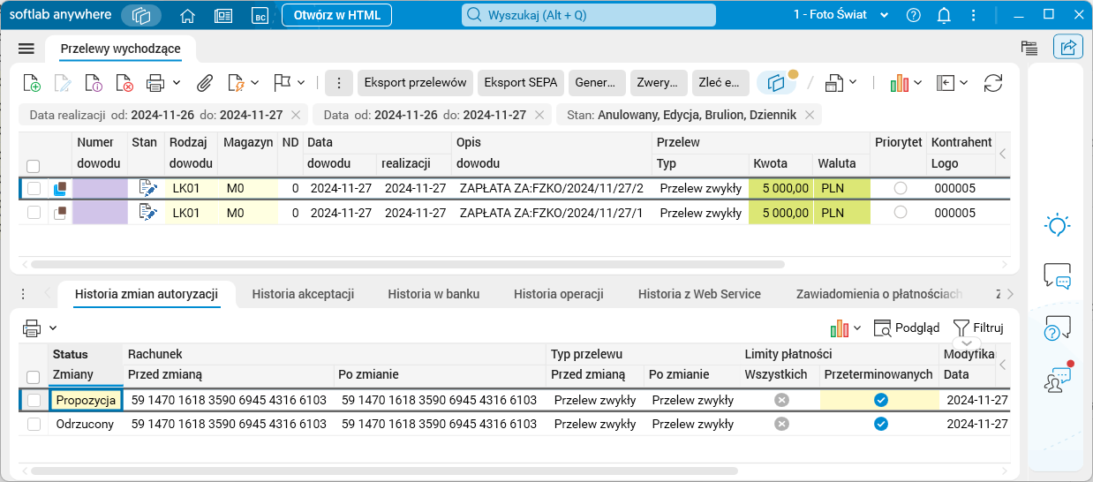Switch to Historia z Web Service tab
Viewport: 1093px width, 482px height.
(x=699, y=294)
